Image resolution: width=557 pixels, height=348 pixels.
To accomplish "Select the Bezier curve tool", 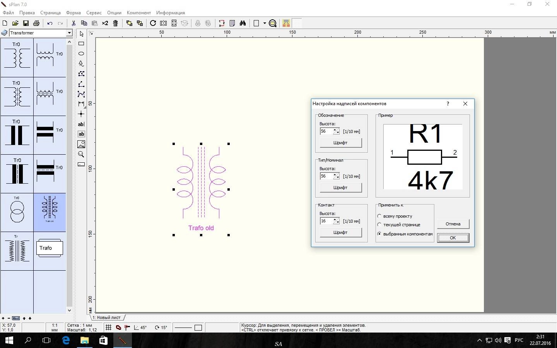I will pyautogui.click(x=81, y=94).
